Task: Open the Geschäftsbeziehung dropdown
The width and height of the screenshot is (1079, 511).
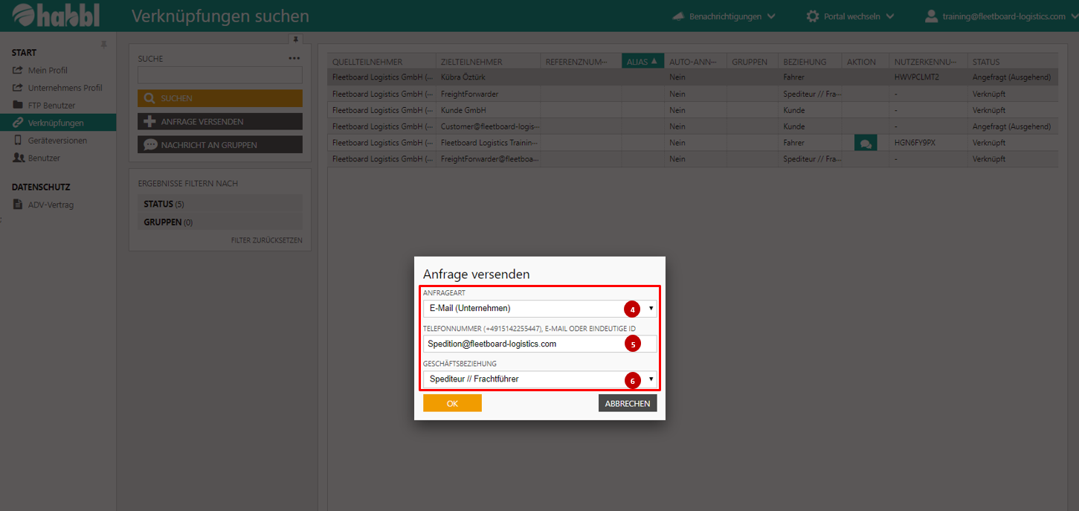Action: [539, 379]
